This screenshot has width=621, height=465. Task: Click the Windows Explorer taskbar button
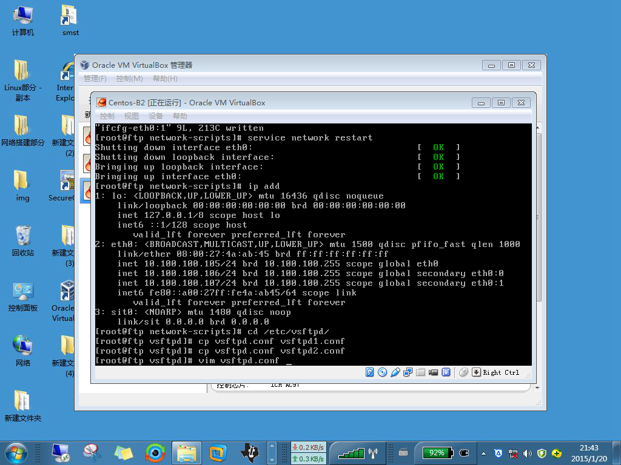point(187,453)
